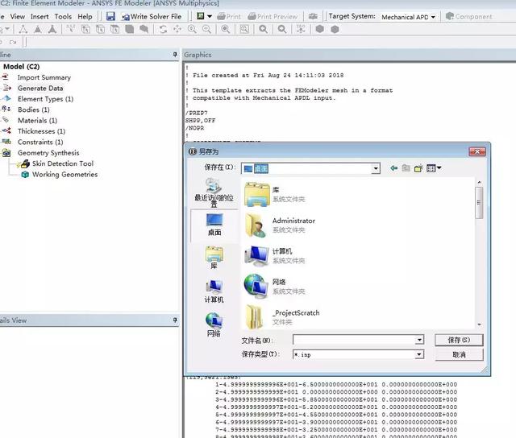
Task: Click Create New Folder icon in dialog
Action: pos(418,168)
